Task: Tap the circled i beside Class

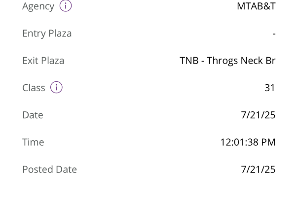Action: [57, 88]
